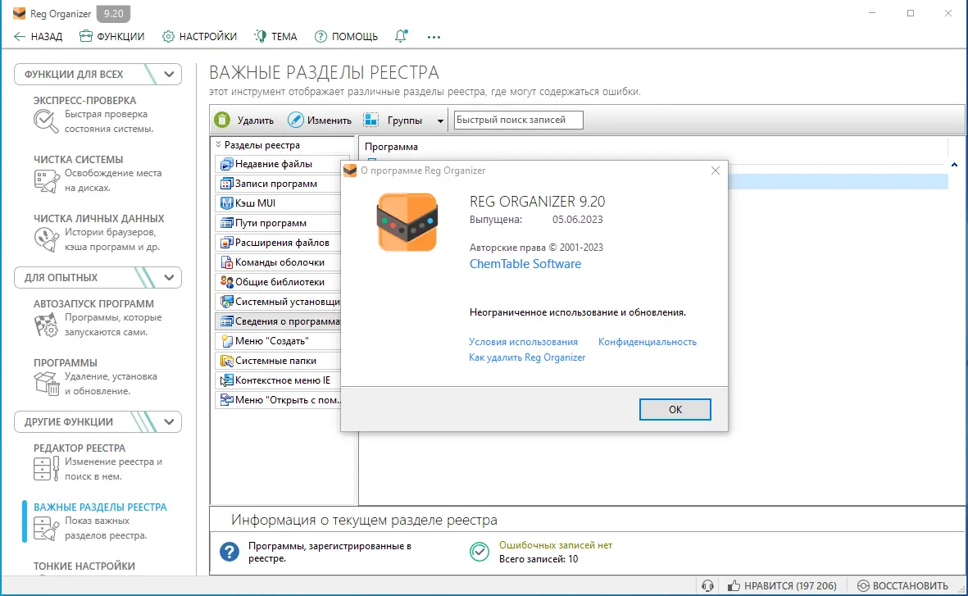Click the "Изменить" edit pencil icon
Viewport: 968px width, 596px height.
click(x=296, y=120)
